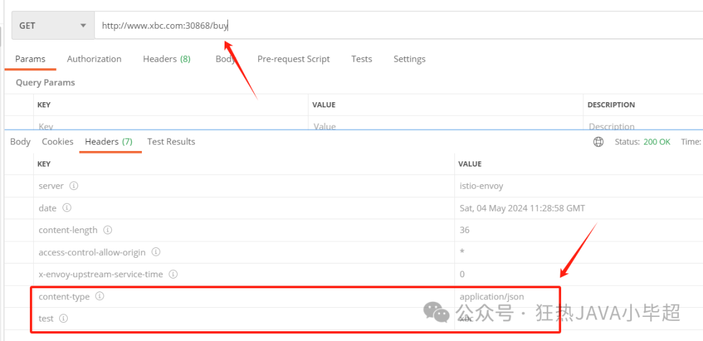
Task: Click the response headers VALUE column header
Action: click(x=470, y=164)
